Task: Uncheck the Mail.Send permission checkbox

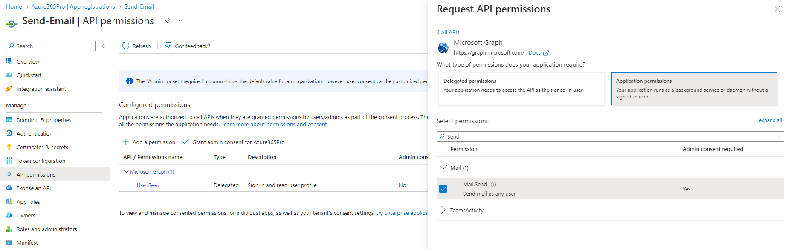Action: 443,189
